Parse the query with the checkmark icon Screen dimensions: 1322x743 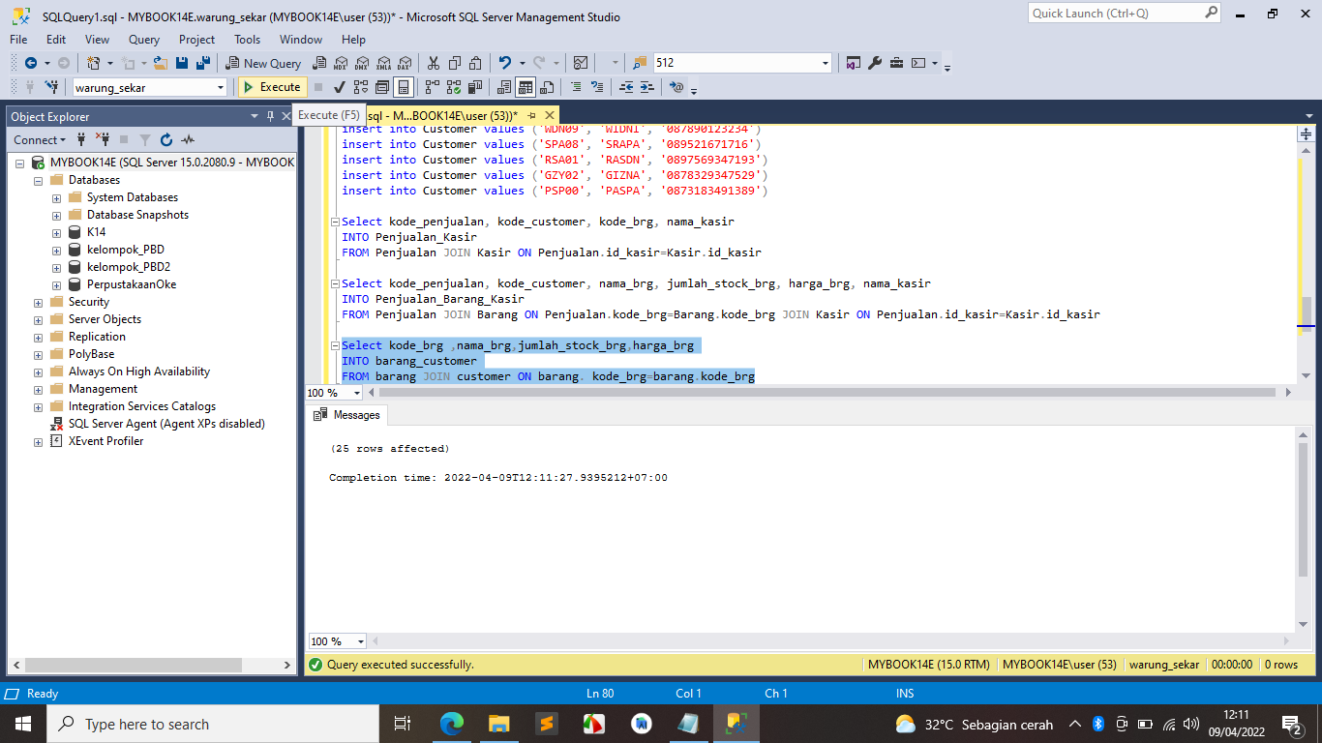point(340,87)
